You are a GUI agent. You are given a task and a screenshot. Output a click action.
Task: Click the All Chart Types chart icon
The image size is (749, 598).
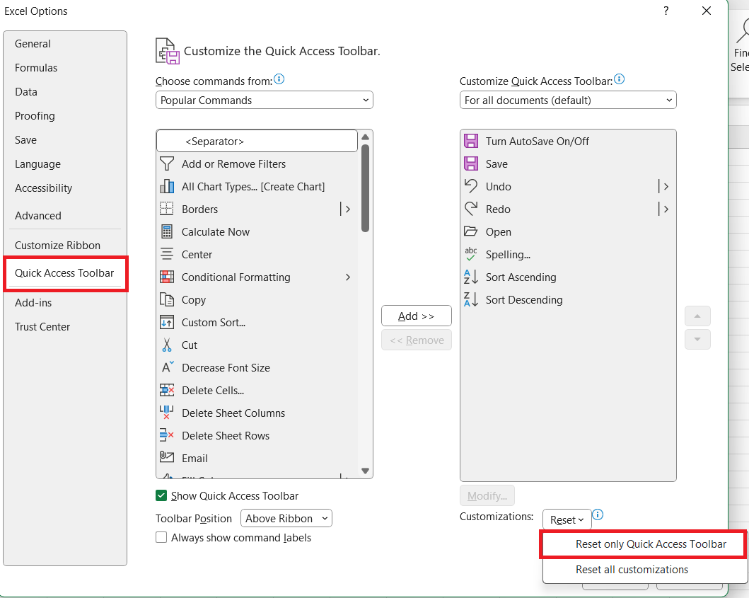(x=167, y=186)
